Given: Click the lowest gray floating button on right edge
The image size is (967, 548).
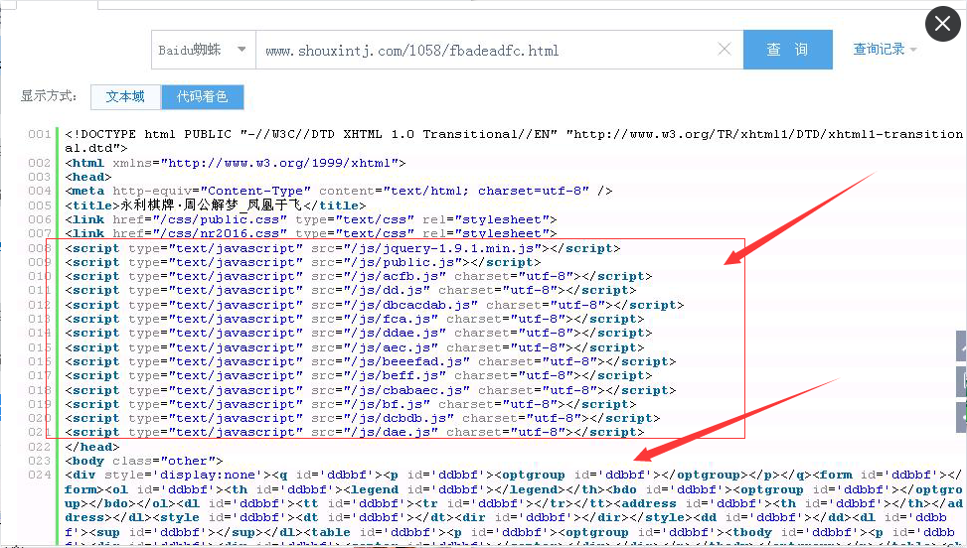Looking at the screenshot, I should pyautogui.click(x=961, y=416).
